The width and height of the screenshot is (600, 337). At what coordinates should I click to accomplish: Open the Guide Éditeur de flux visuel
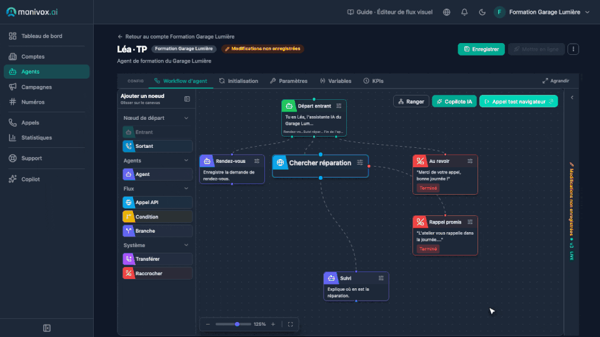click(x=389, y=12)
